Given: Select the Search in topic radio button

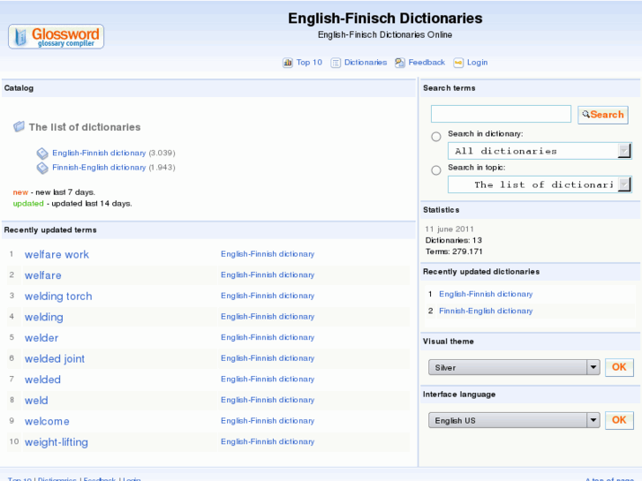Looking at the screenshot, I should click(436, 169).
